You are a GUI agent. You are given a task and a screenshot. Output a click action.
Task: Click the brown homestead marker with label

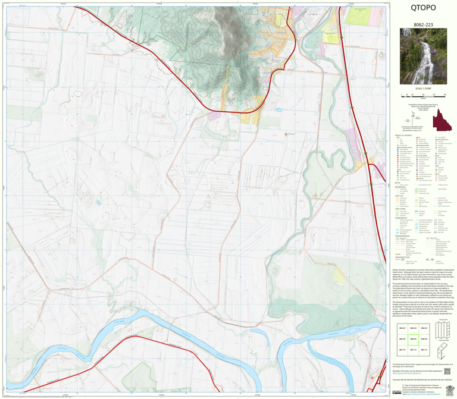[286, 134]
